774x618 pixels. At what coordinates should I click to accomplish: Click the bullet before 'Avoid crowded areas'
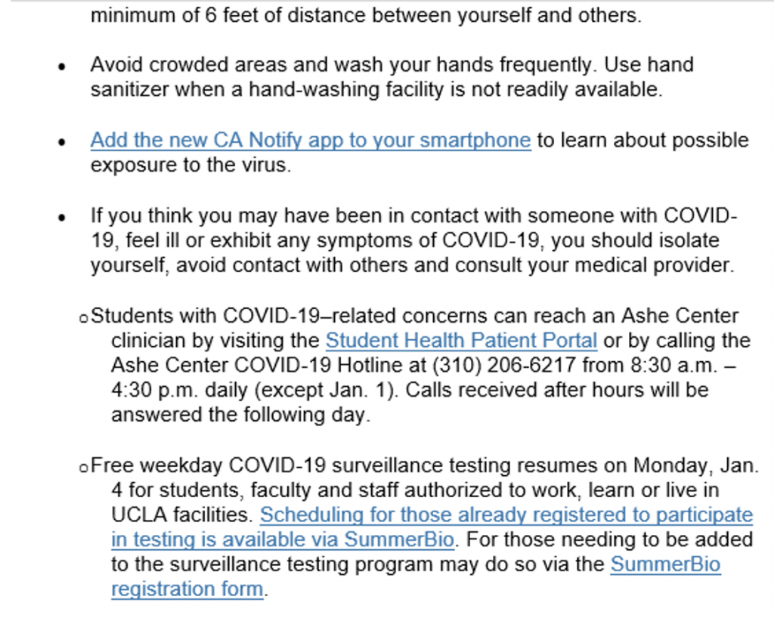[x=63, y=66]
